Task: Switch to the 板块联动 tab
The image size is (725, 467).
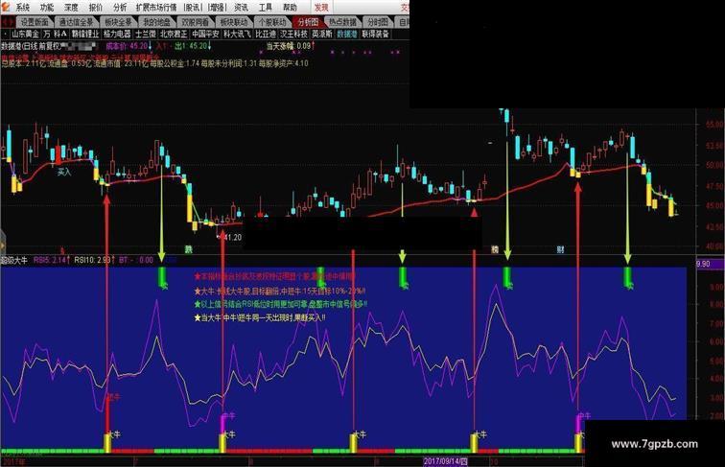Action: (x=233, y=22)
